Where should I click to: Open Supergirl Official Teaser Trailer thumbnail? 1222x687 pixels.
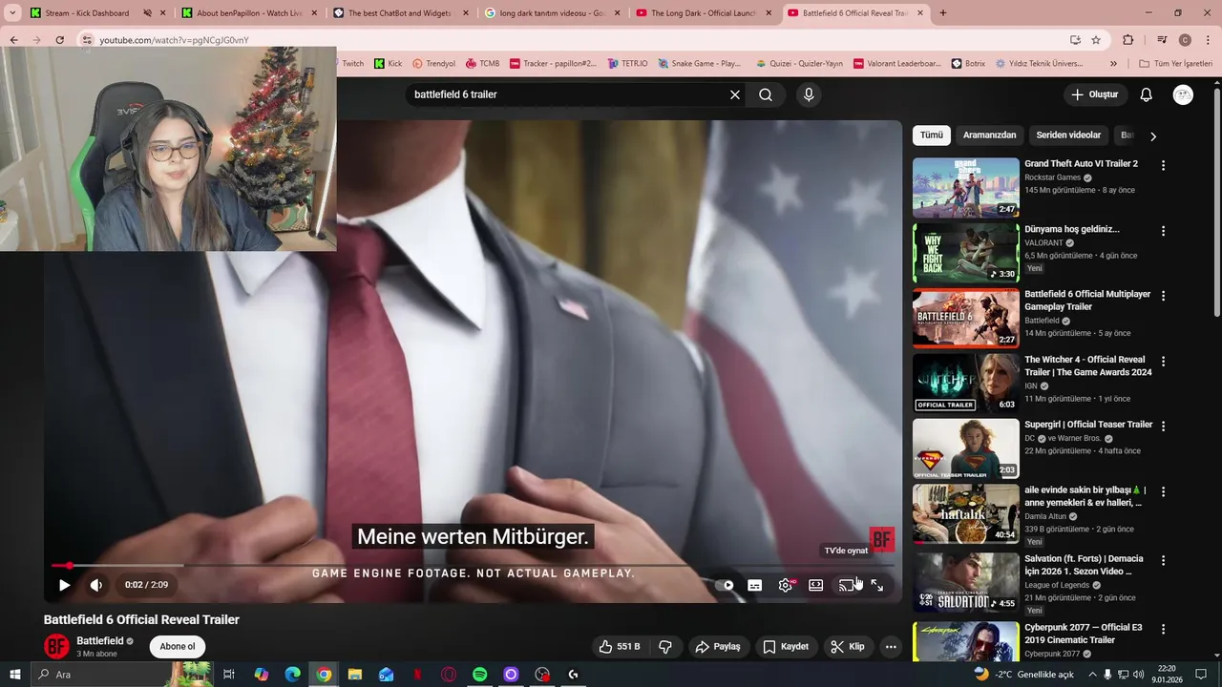point(965,448)
